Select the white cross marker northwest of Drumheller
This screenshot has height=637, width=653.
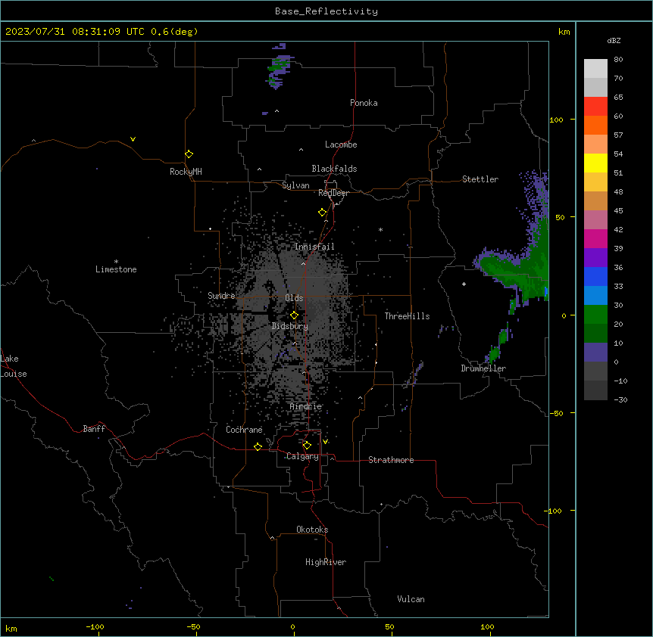(x=464, y=284)
